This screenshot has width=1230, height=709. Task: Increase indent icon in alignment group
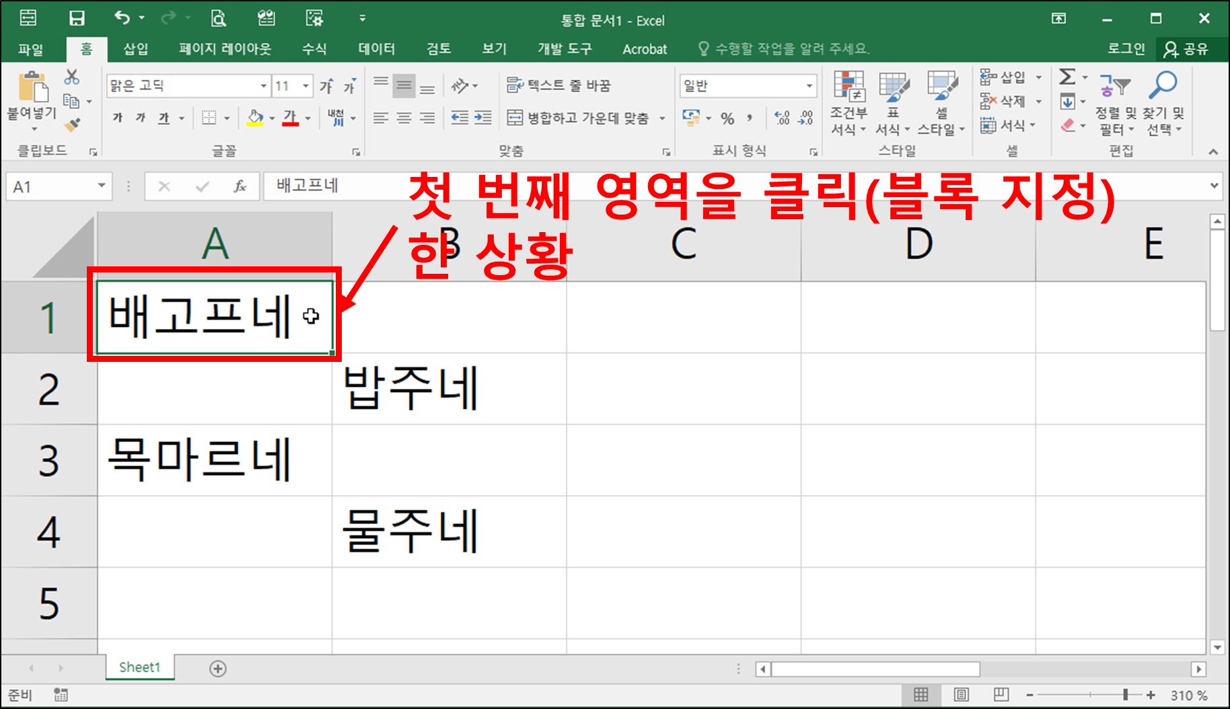point(483,118)
